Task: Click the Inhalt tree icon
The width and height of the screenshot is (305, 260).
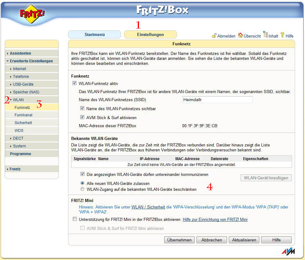Action: [x=266, y=34]
